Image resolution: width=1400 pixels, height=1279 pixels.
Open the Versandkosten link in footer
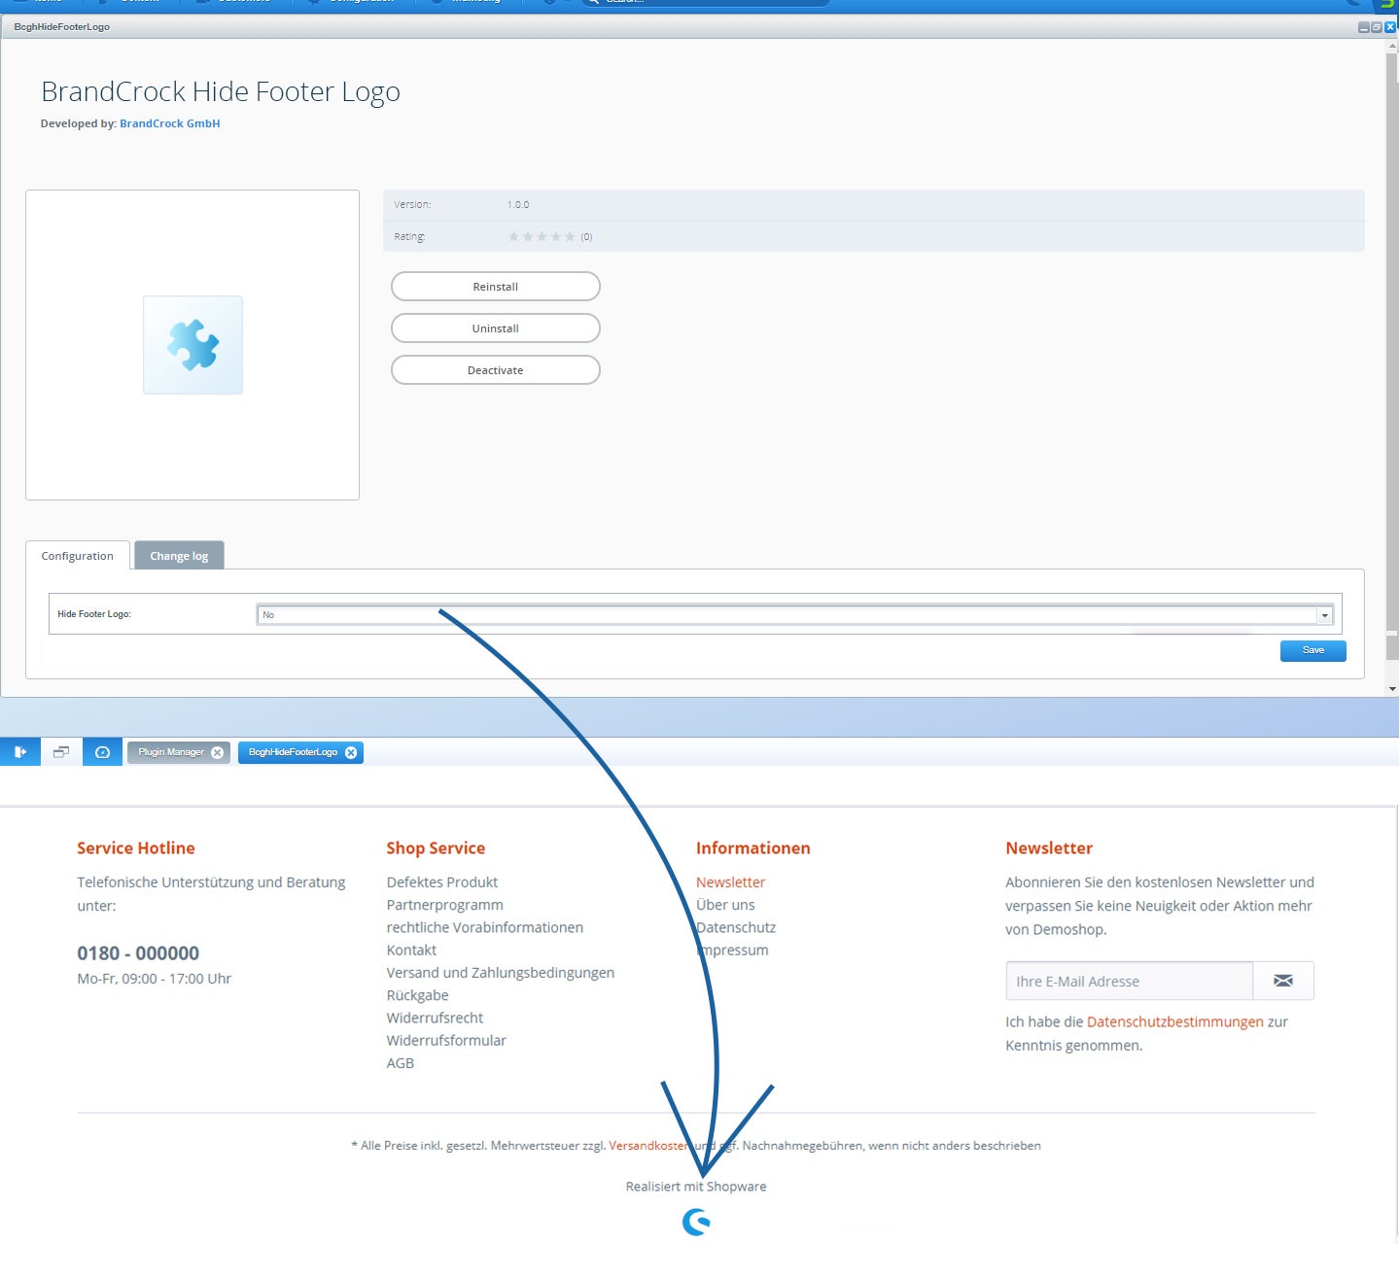click(649, 1146)
